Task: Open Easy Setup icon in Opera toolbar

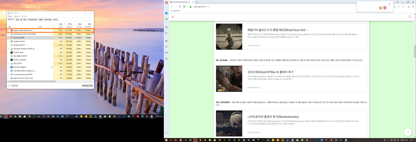Action: click(x=413, y=7)
